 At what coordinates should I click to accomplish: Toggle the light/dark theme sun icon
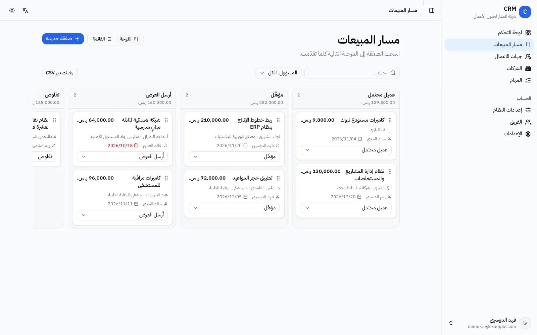point(12,10)
